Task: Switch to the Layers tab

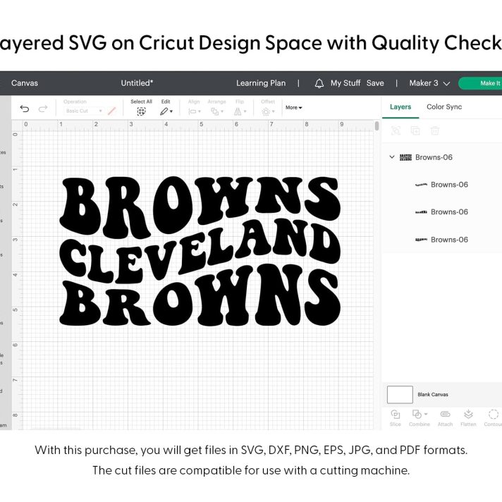Action: click(x=400, y=107)
